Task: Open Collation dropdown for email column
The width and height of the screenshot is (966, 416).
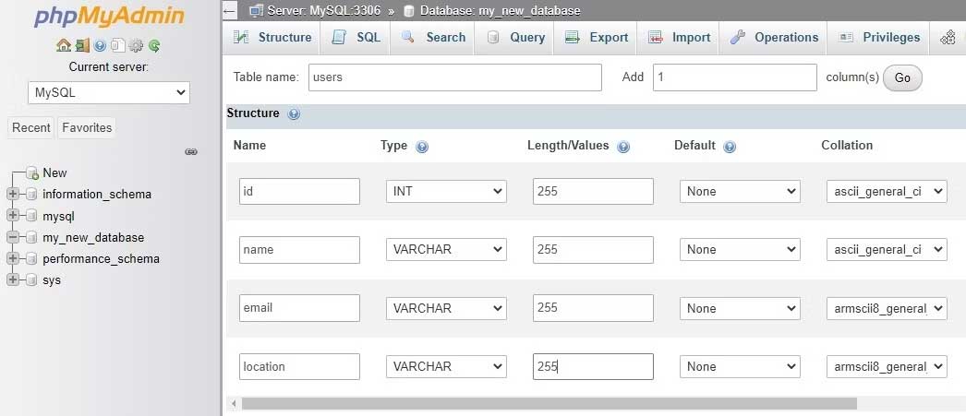Action: point(887,308)
